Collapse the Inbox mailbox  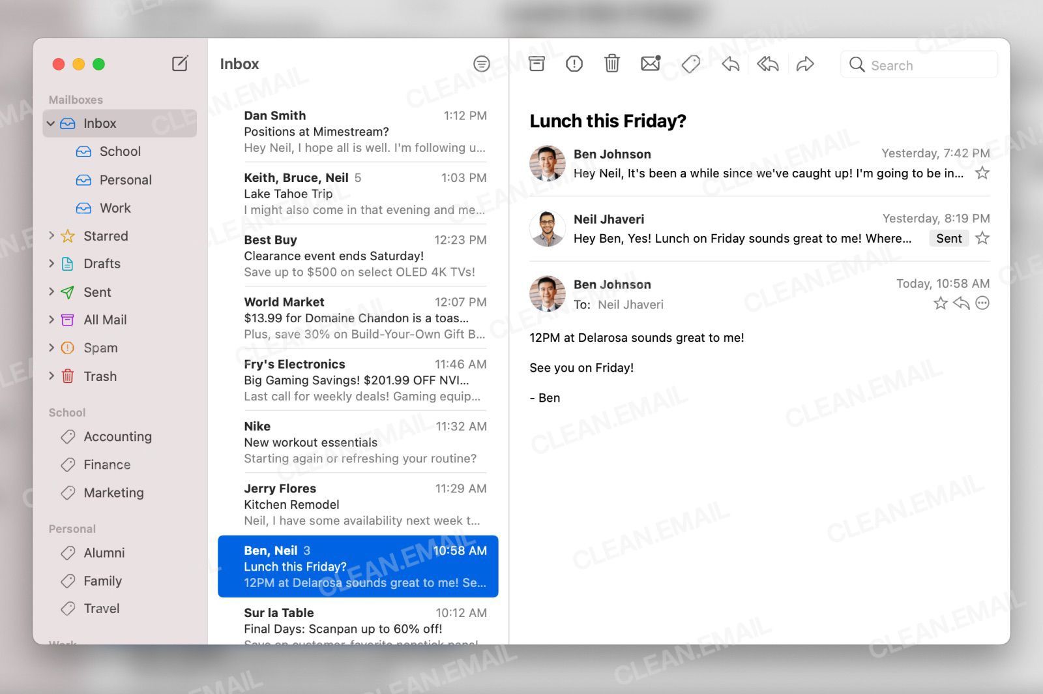click(51, 123)
